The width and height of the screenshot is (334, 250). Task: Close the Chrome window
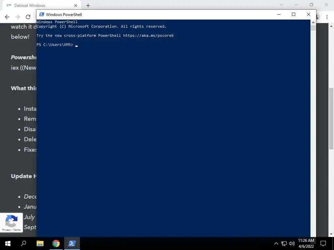[326, 5]
